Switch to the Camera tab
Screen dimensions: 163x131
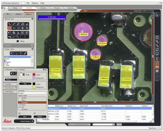tap(18, 14)
